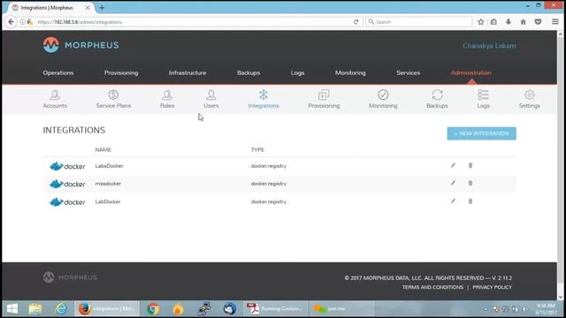Open the Pocket shield icon in toolbar
The height and width of the screenshot is (318, 566).
[538, 22]
